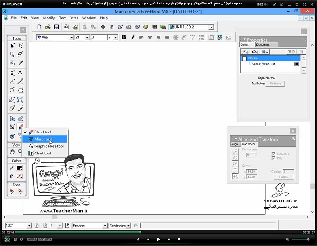Toggle the 3D button in KMPlayer
Viewport: 317px width, 246px height.
(x=7, y=239)
